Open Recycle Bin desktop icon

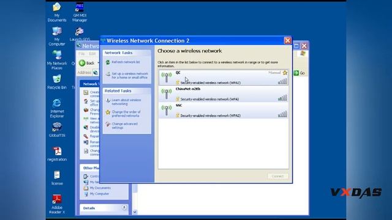click(57, 82)
